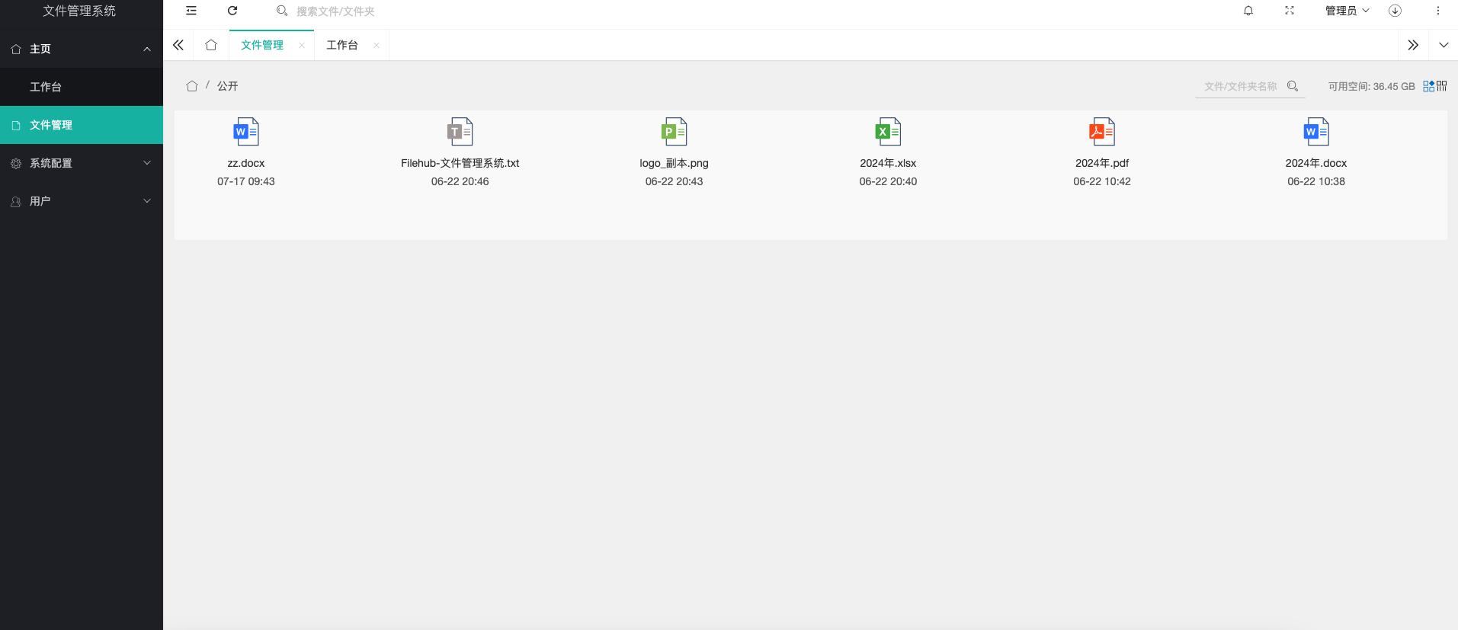The image size is (1458, 630).
Task: Click the date 06-22 20:43
Action: (675, 181)
